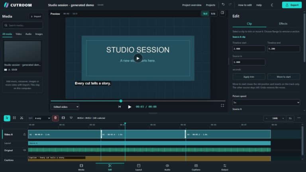
Task: Toggle lock on Video A track
Action: click(24, 134)
